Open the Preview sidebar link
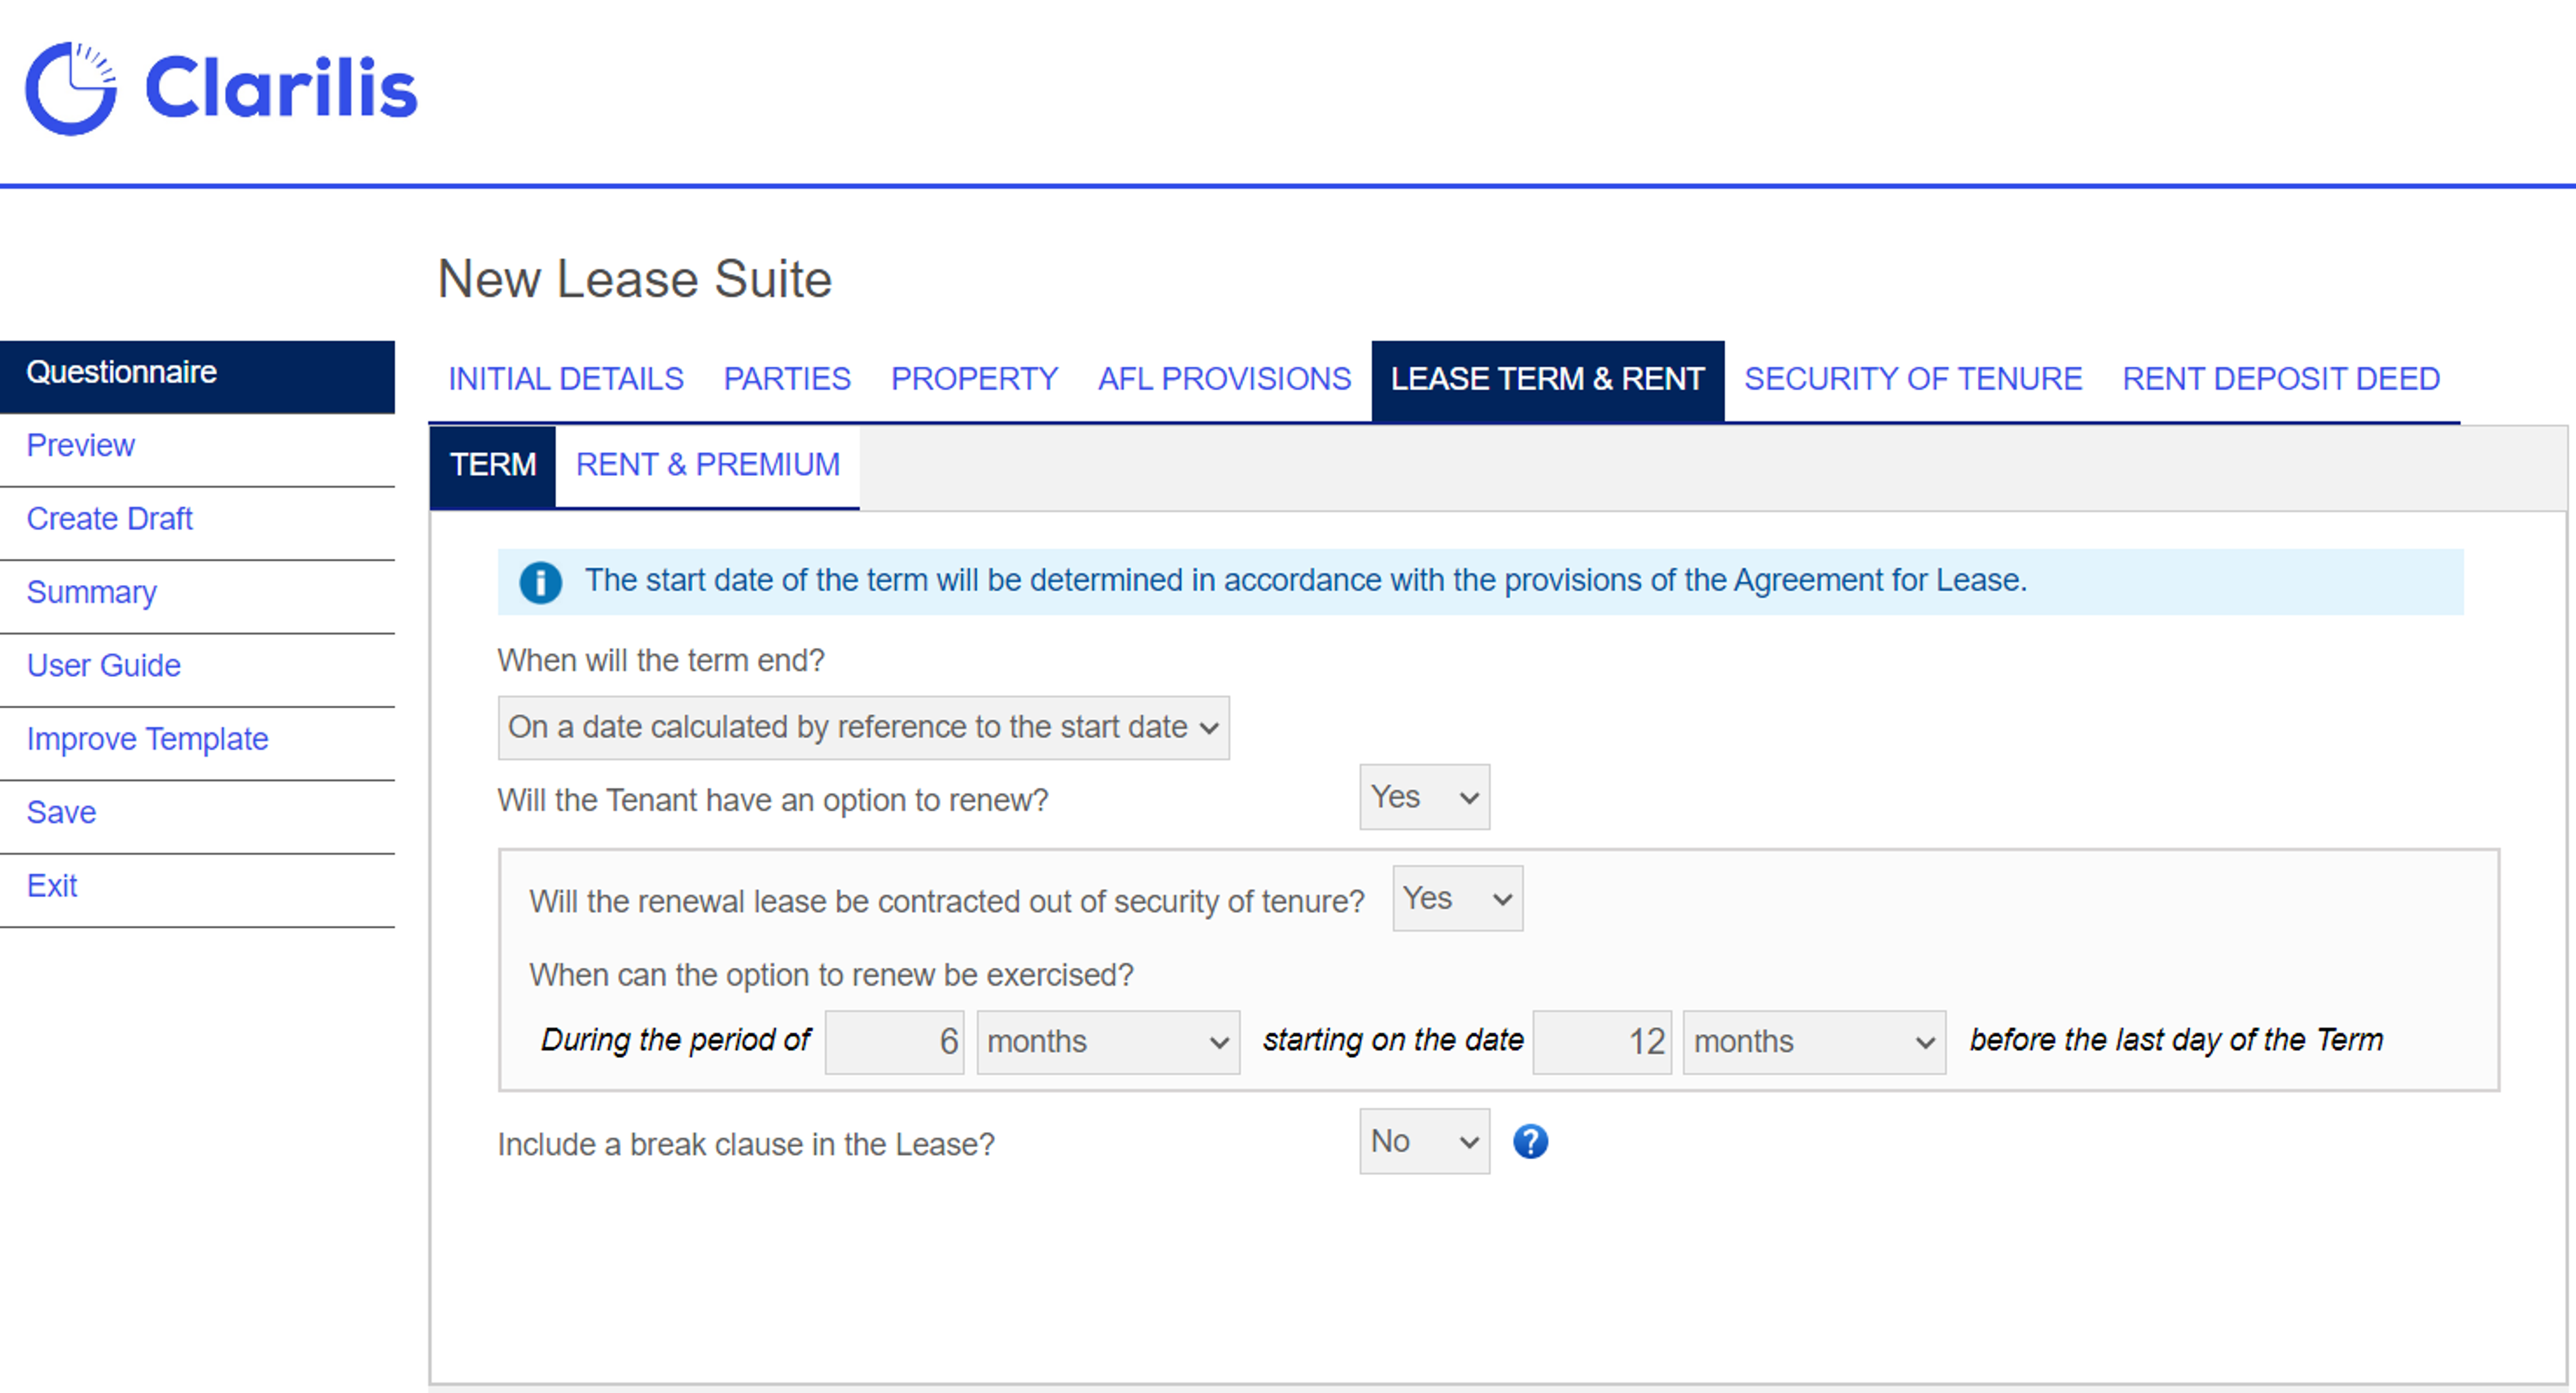Viewport: 2576px width, 1393px height. [80, 446]
